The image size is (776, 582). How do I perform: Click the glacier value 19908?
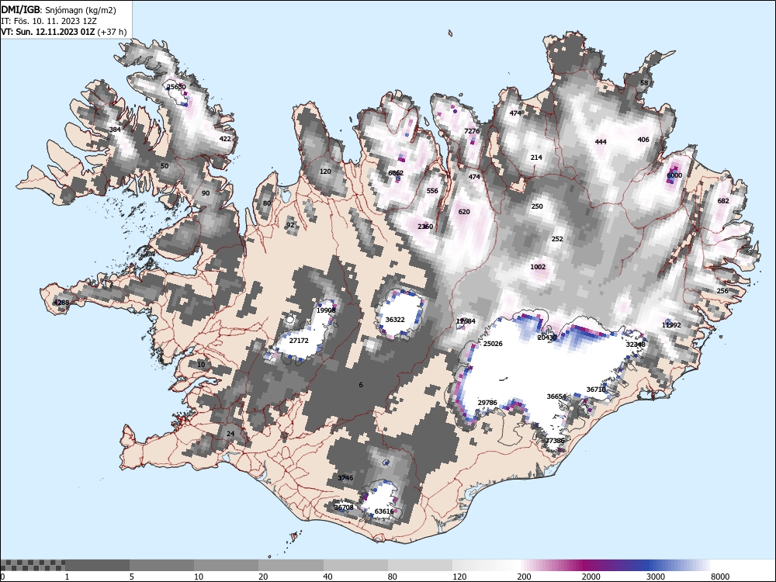click(x=326, y=310)
